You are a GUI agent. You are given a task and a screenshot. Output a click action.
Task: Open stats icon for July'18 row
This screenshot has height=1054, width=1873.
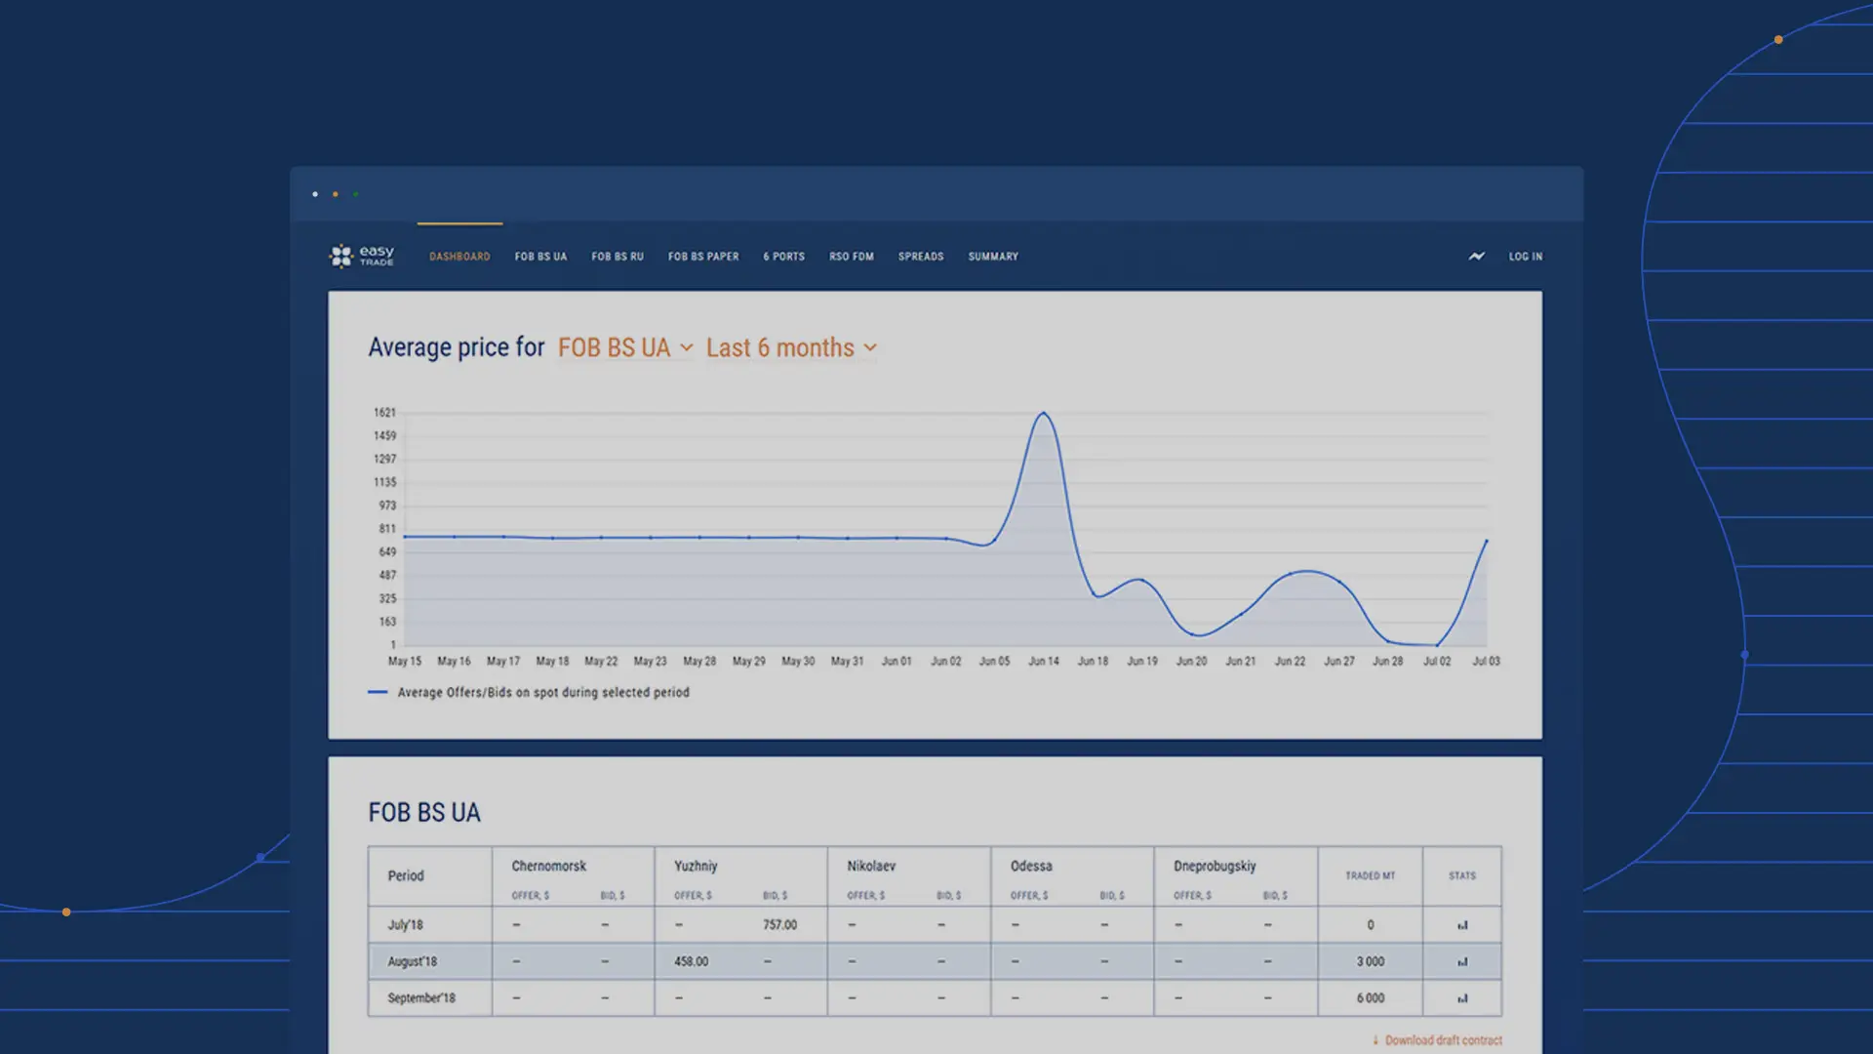point(1461,925)
